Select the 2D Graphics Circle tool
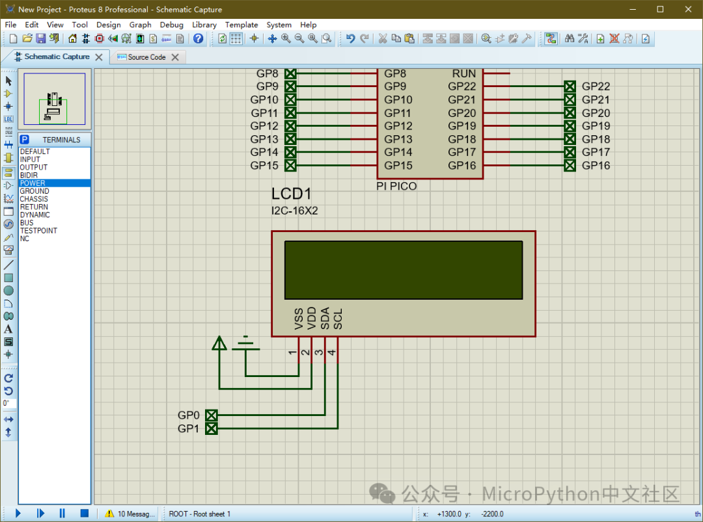The image size is (703, 522). pos(8,291)
